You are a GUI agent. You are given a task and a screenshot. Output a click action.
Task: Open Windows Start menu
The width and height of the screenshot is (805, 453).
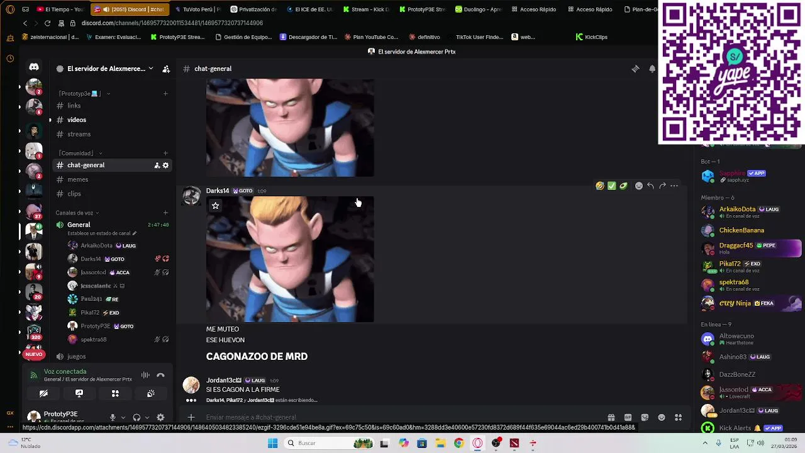272,443
